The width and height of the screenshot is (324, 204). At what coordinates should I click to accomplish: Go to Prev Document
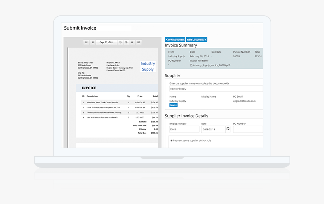tap(175, 39)
